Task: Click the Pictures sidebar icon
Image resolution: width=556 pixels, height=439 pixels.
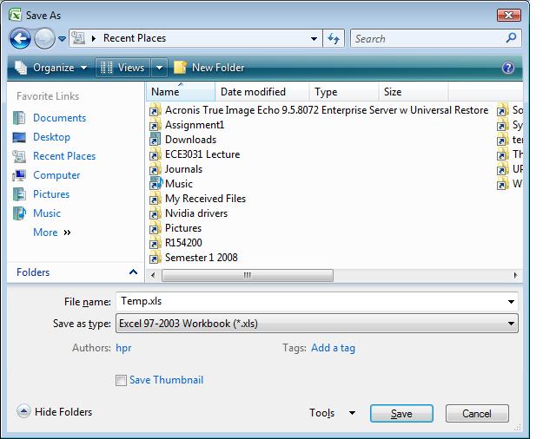Action: tap(19, 194)
